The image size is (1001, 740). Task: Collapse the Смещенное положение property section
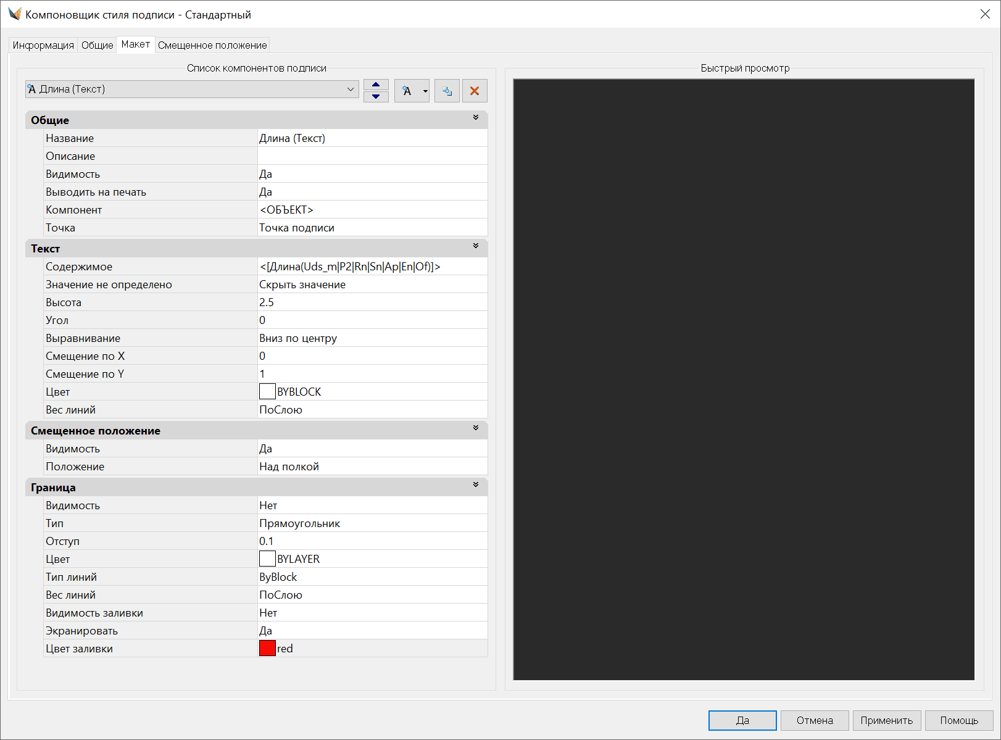tap(476, 428)
